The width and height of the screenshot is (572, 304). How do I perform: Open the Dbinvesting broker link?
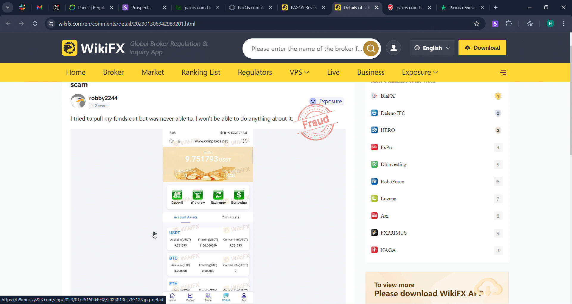point(393,164)
